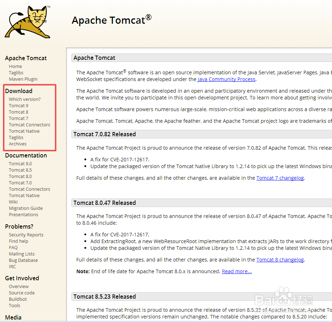Open the Home link in sidebar
The height and width of the screenshot is (322, 332).
15,67
